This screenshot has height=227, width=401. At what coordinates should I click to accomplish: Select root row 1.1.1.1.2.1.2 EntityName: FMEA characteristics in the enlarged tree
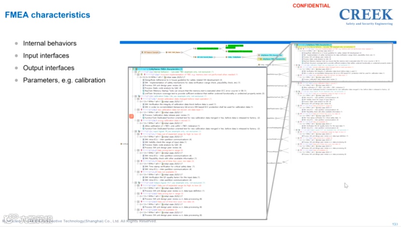157,69
